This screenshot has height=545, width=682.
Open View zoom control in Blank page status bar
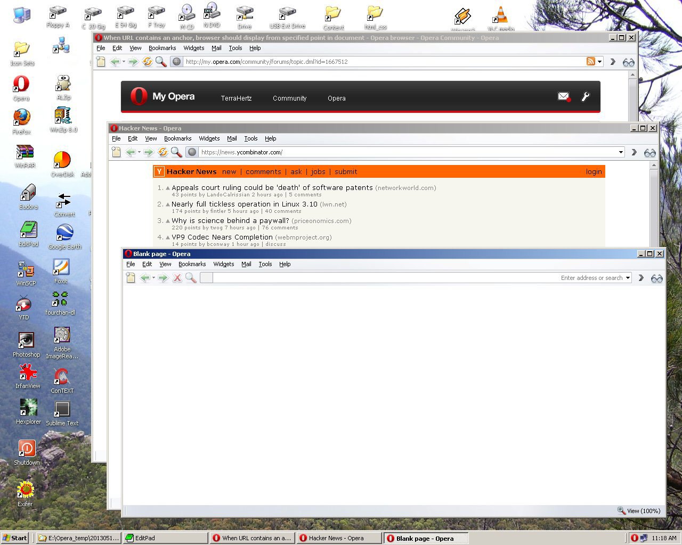(639, 510)
